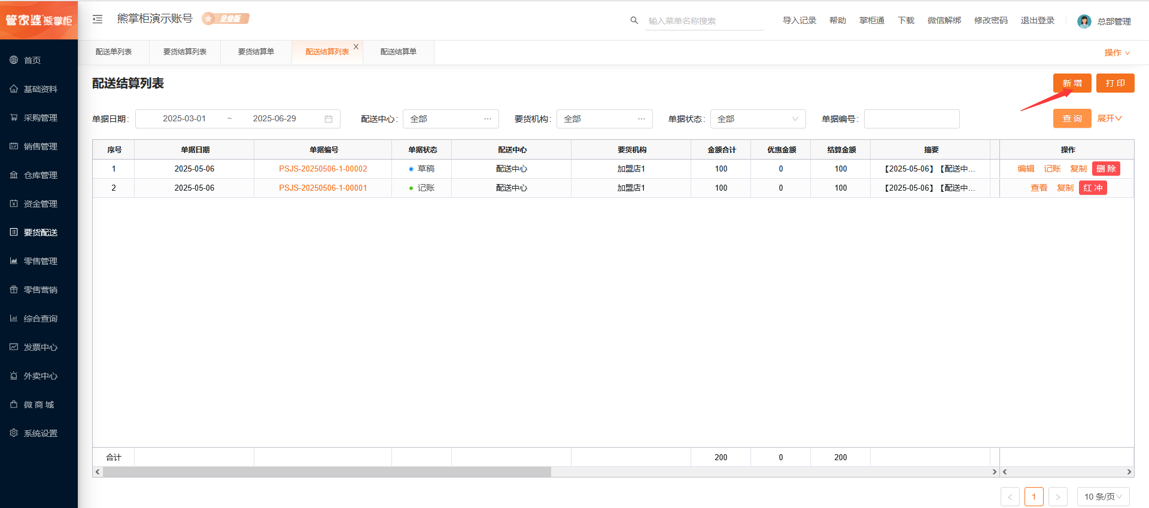Click 微信解绑 in the top bar
1149x508 pixels.
click(x=944, y=20)
